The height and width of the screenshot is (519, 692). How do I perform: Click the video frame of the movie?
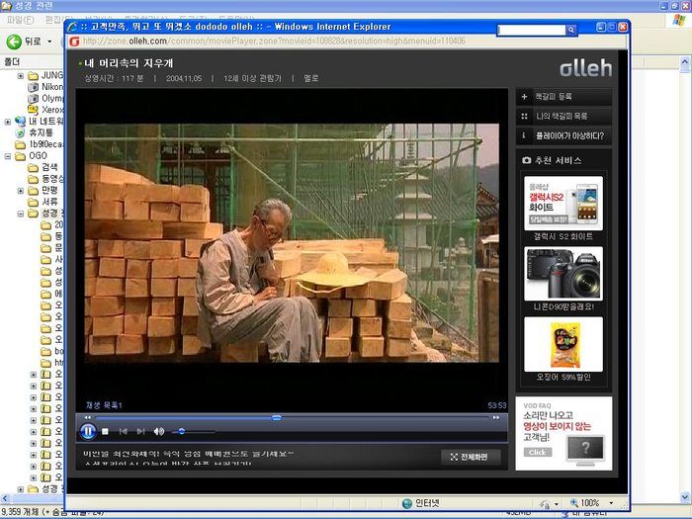click(292, 243)
